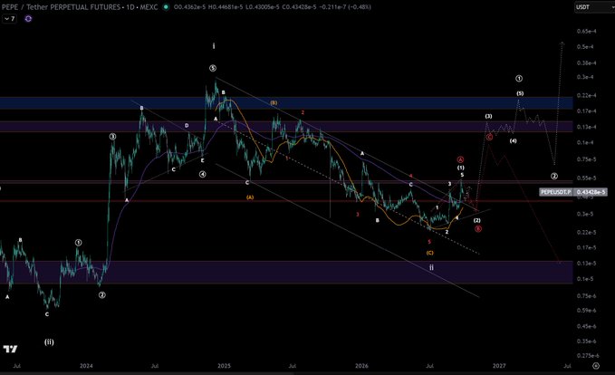Click the 2027 label on time axis
Screen dimensions: 615x375
tap(499, 366)
